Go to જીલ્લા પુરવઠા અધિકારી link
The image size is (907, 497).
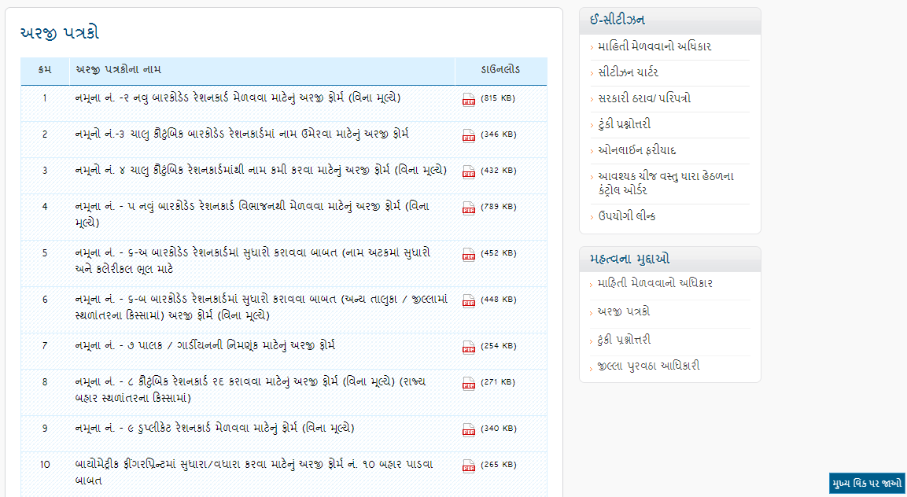(648, 366)
